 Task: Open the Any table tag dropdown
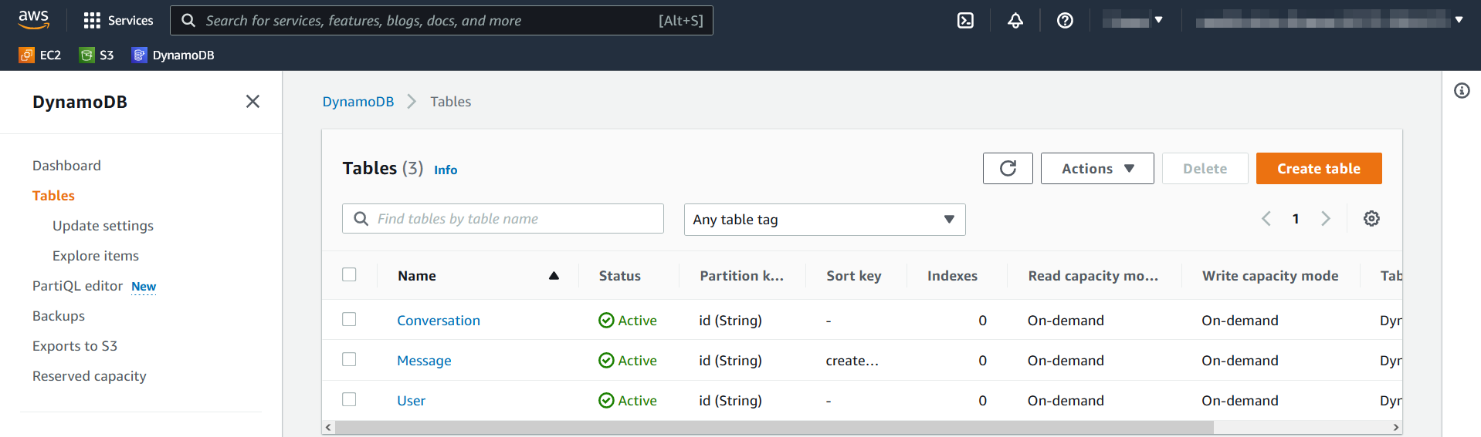pos(825,220)
